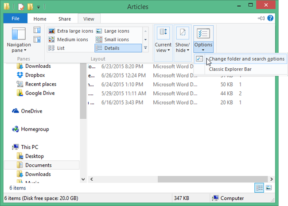Select Extra large icons layout
This screenshot has width=288, height=206.
pos(71,31)
